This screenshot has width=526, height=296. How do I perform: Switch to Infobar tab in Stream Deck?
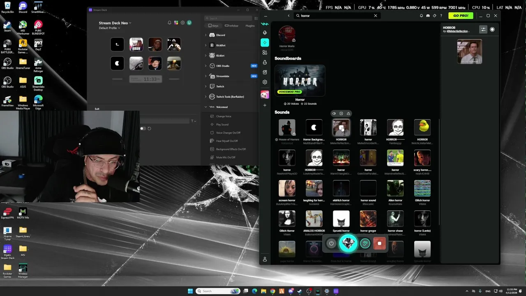232,26
